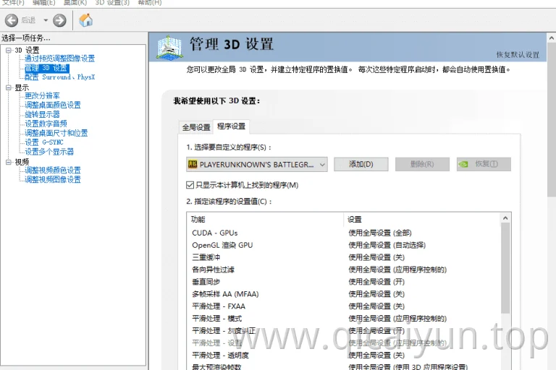Switch to the 全局设置 tab

[196, 127]
